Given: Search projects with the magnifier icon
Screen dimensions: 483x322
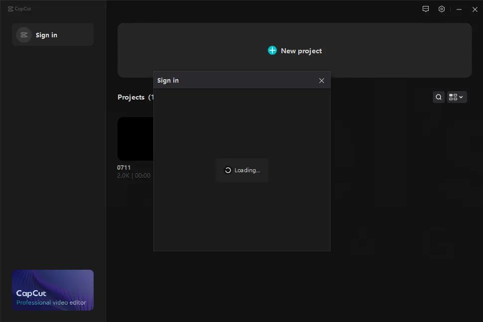Looking at the screenshot, I should pos(439,97).
